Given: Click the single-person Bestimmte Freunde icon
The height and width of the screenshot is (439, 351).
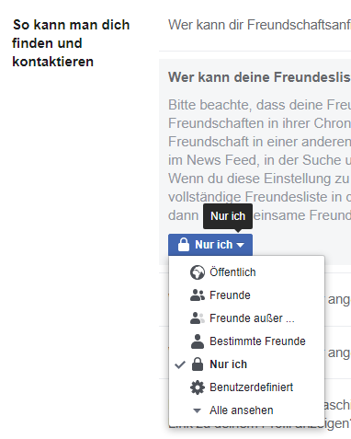Looking at the screenshot, I should click(x=198, y=341).
